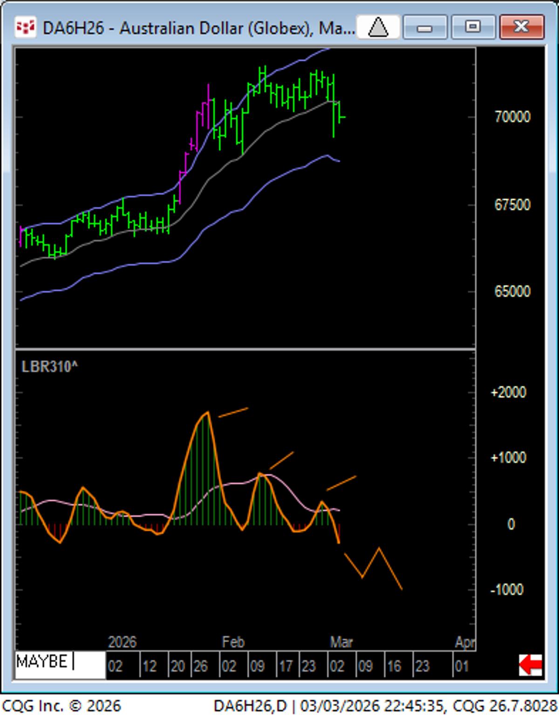Select the LBR310^ study label
This screenshot has height=717, width=559.
point(49,367)
